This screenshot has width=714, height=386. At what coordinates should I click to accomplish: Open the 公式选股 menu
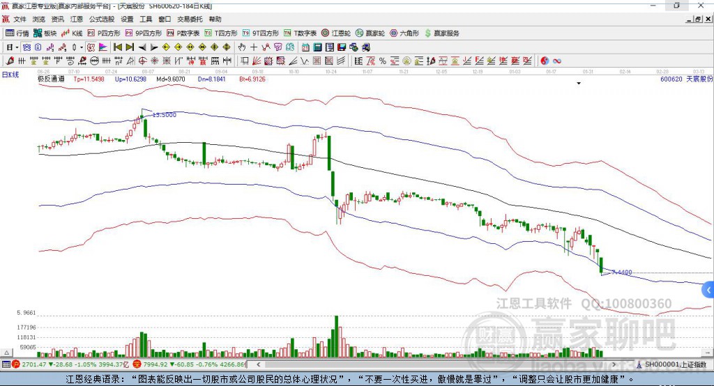point(102,19)
